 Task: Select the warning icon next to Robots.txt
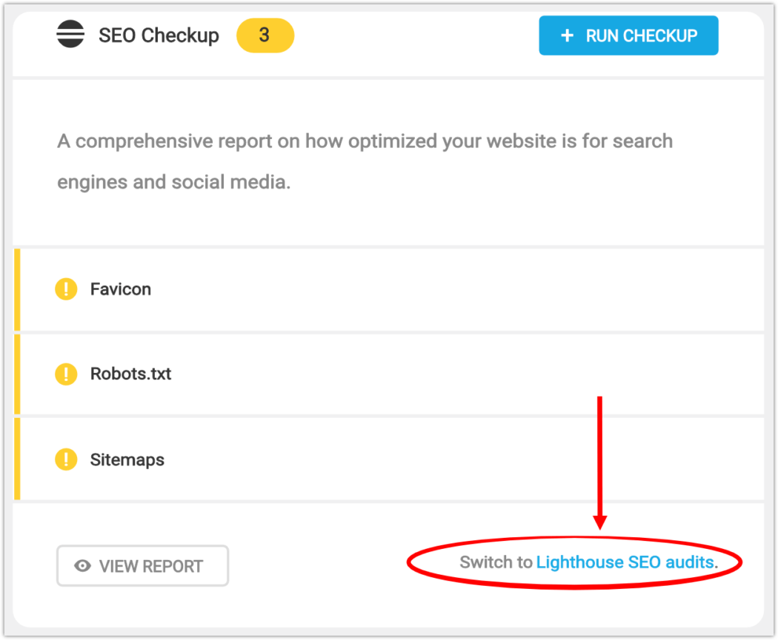coord(66,374)
